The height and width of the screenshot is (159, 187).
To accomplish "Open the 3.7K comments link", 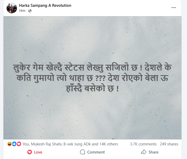I will [143, 144].
